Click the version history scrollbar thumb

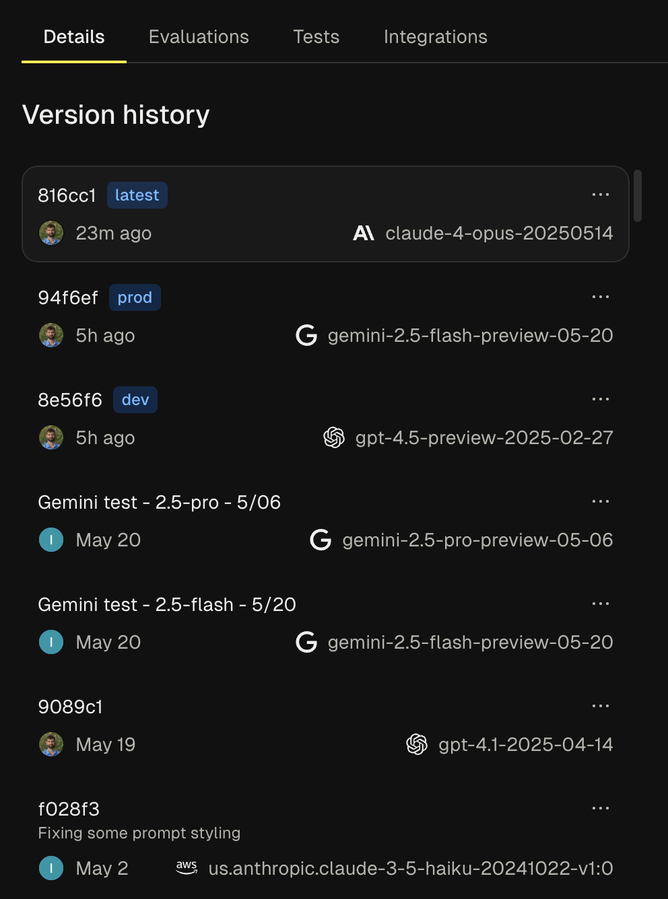click(638, 196)
